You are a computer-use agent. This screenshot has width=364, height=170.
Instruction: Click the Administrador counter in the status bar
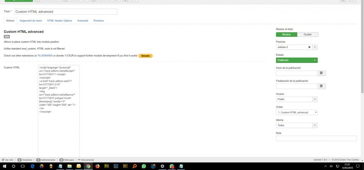tap(46, 160)
